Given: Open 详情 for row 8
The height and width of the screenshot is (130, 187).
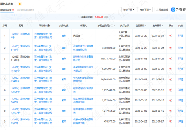Looking at the screenshot, I should [x=181, y=111].
